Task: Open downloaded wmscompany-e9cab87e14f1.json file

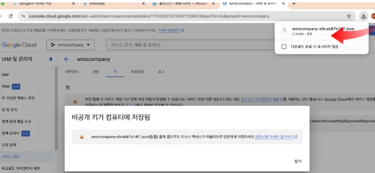Action: click(323, 29)
